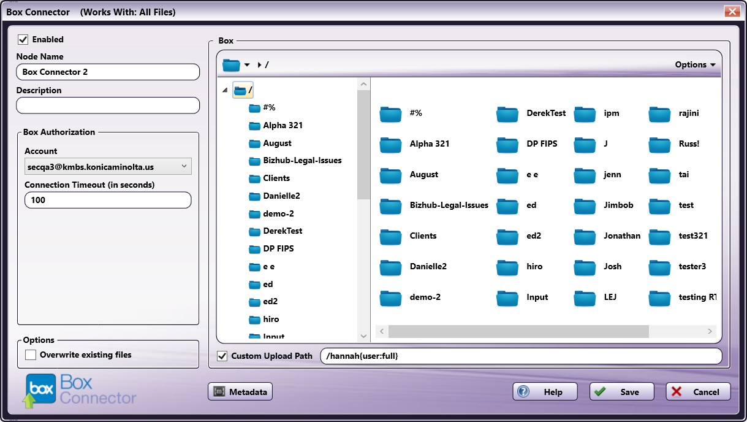Select the test folder label in grid
Viewport: 747px width, 422px height.
[x=686, y=205]
